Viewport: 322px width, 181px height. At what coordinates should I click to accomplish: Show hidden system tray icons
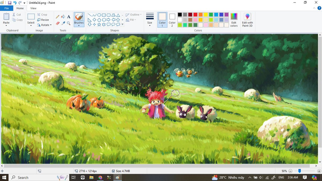tap(250, 178)
